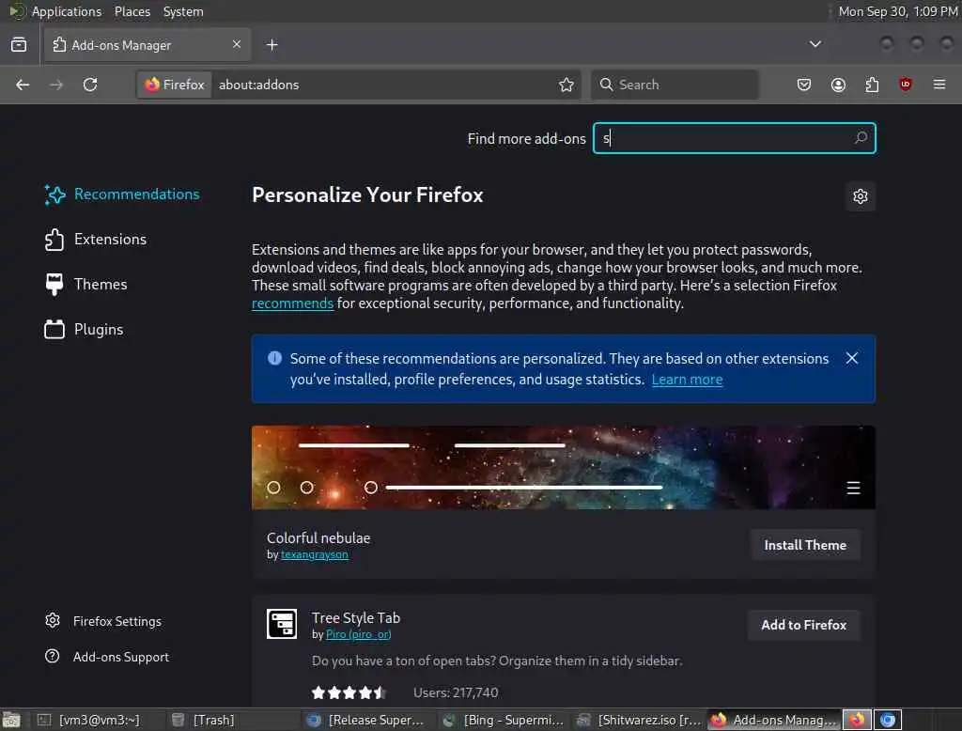Screen dimensions: 962x731
Task: Focus the toolbar Search box
Action: coord(675,85)
